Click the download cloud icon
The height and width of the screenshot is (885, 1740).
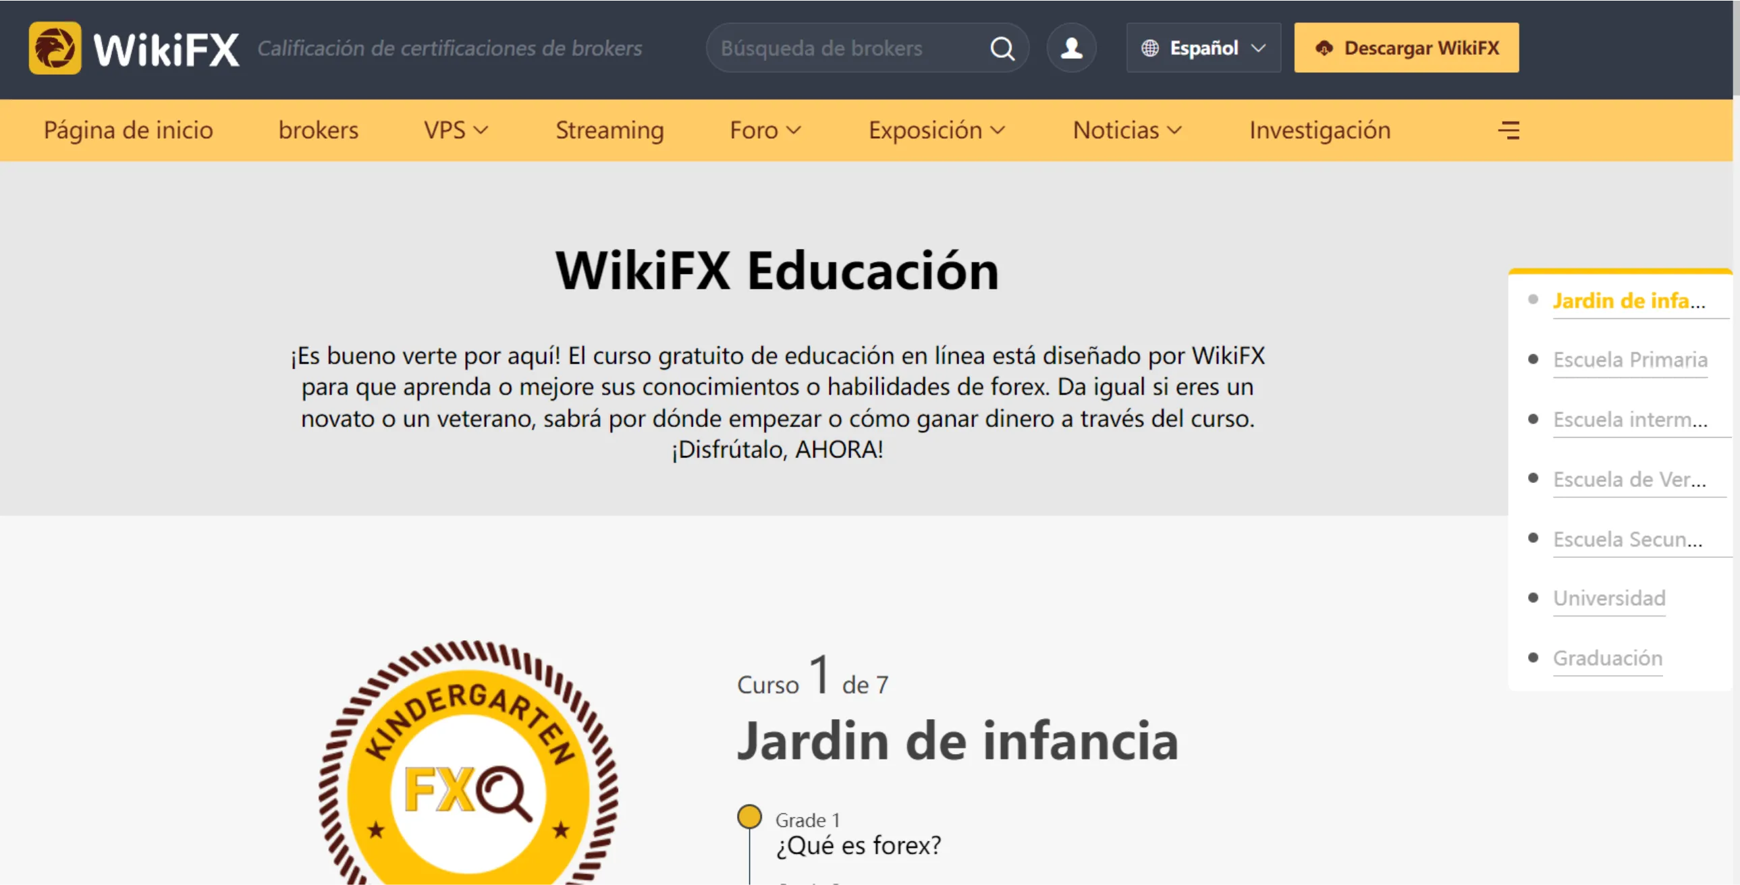pos(1324,48)
